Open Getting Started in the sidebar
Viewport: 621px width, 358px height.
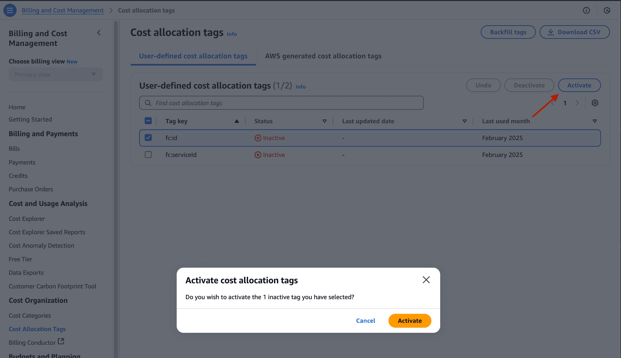[x=30, y=119]
